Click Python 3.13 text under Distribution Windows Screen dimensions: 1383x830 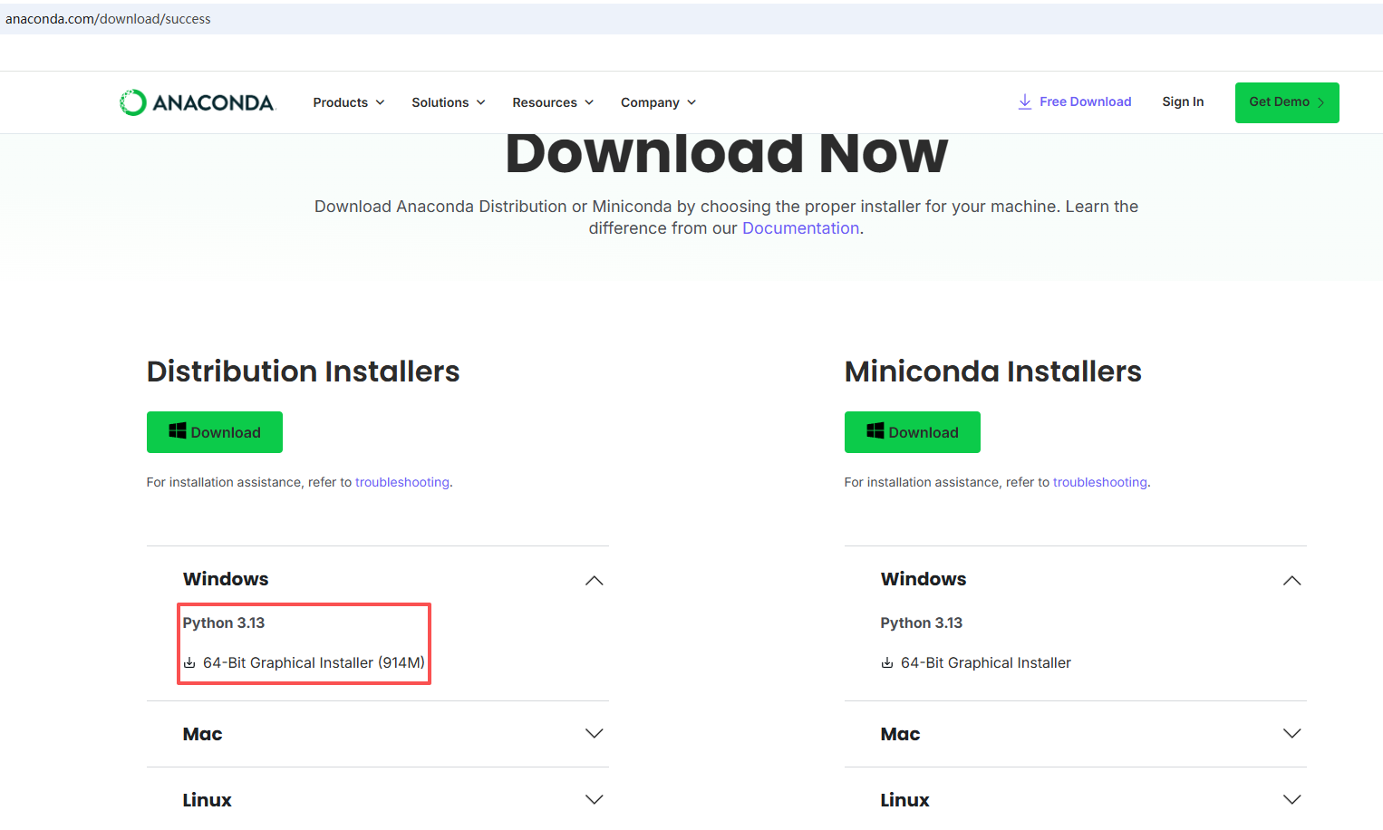click(x=224, y=623)
